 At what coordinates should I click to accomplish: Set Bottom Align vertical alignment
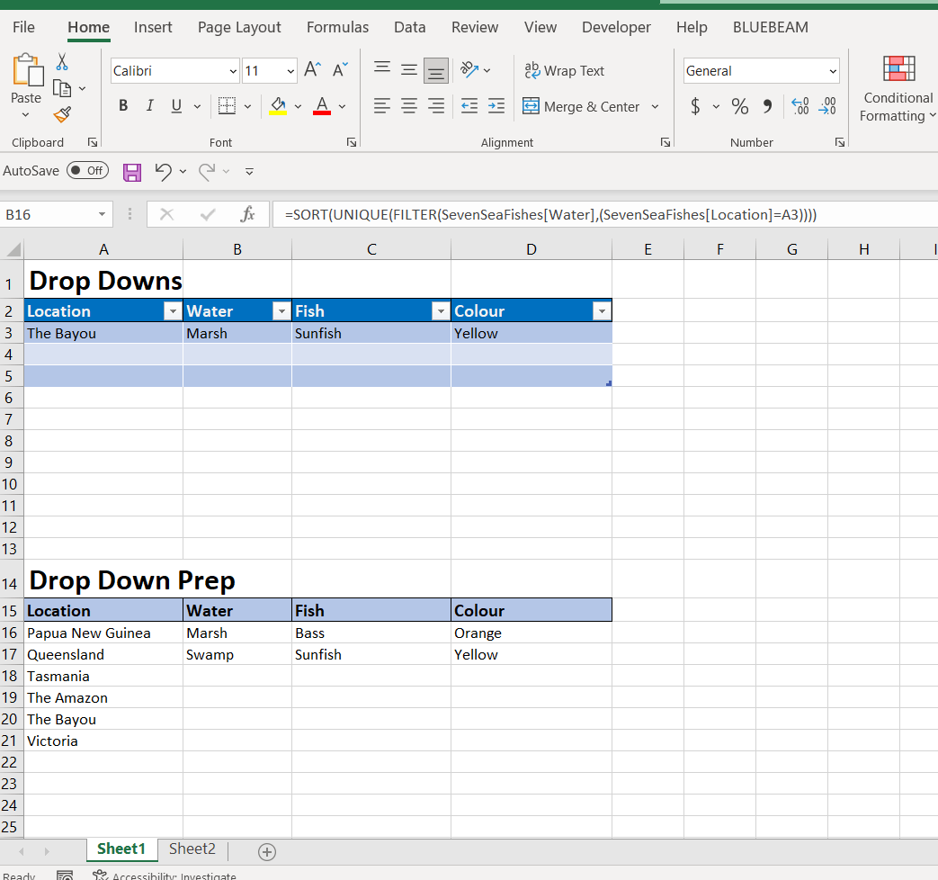436,71
